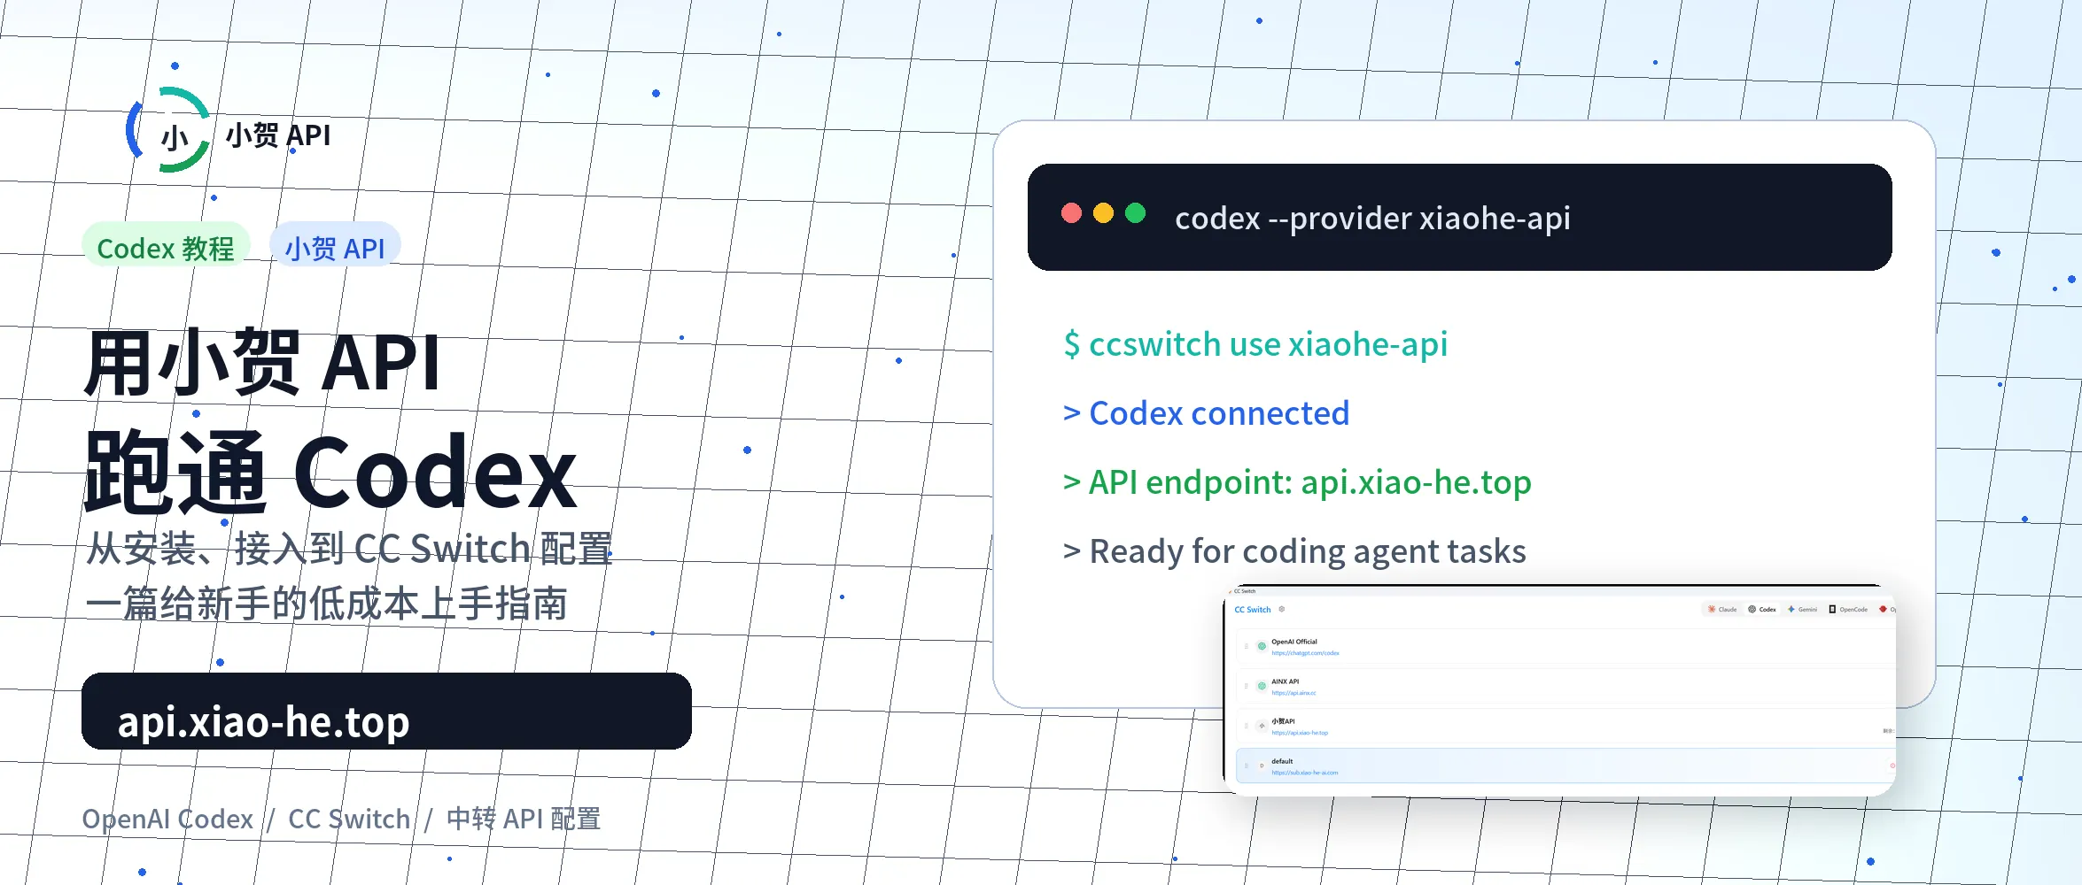Click the 小贺API provider avatar icon
Screen dimensions: 2082x885
(1262, 726)
